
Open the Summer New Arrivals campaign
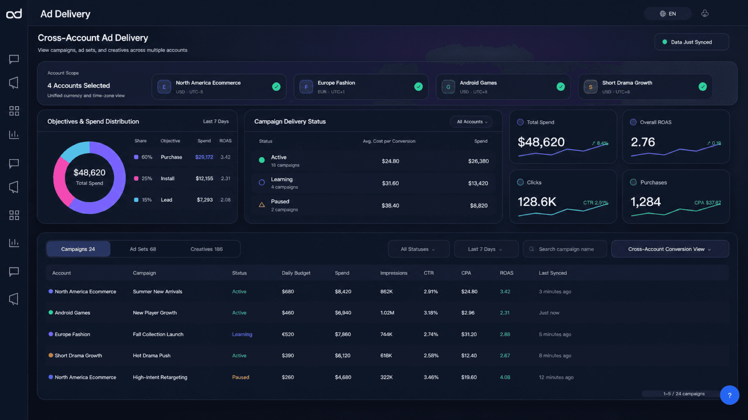pos(157,291)
